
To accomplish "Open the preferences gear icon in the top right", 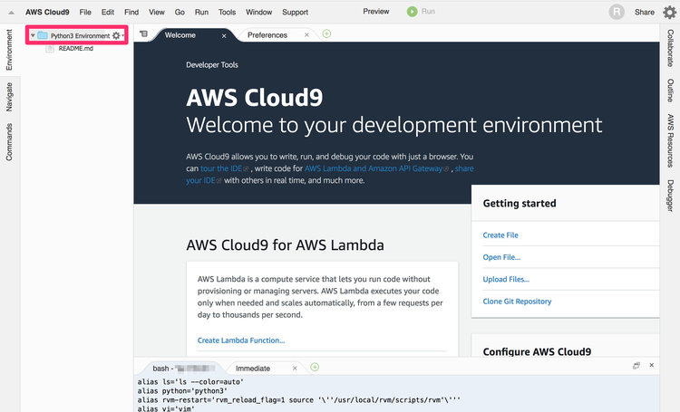I will click(670, 12).
